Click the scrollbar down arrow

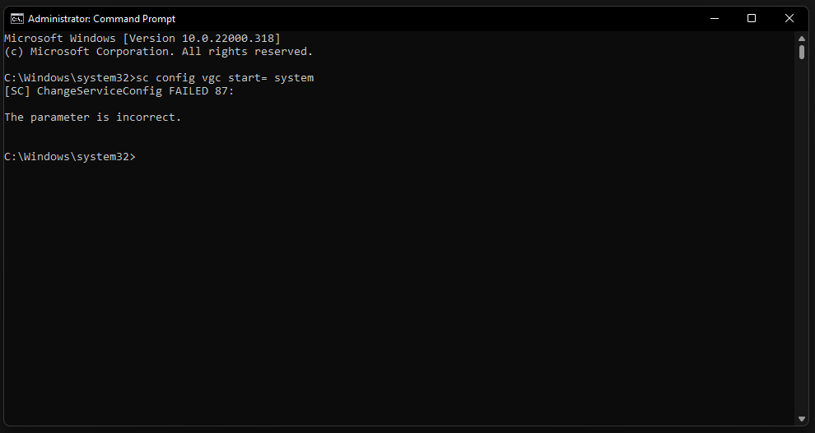(802, 418)
